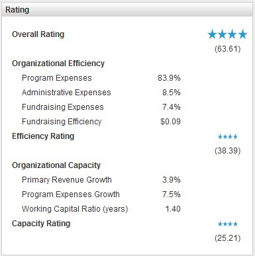Click the Overall Rating four-star icon
The width and height of the screenshot is (255, 256).
pos(227,34)
